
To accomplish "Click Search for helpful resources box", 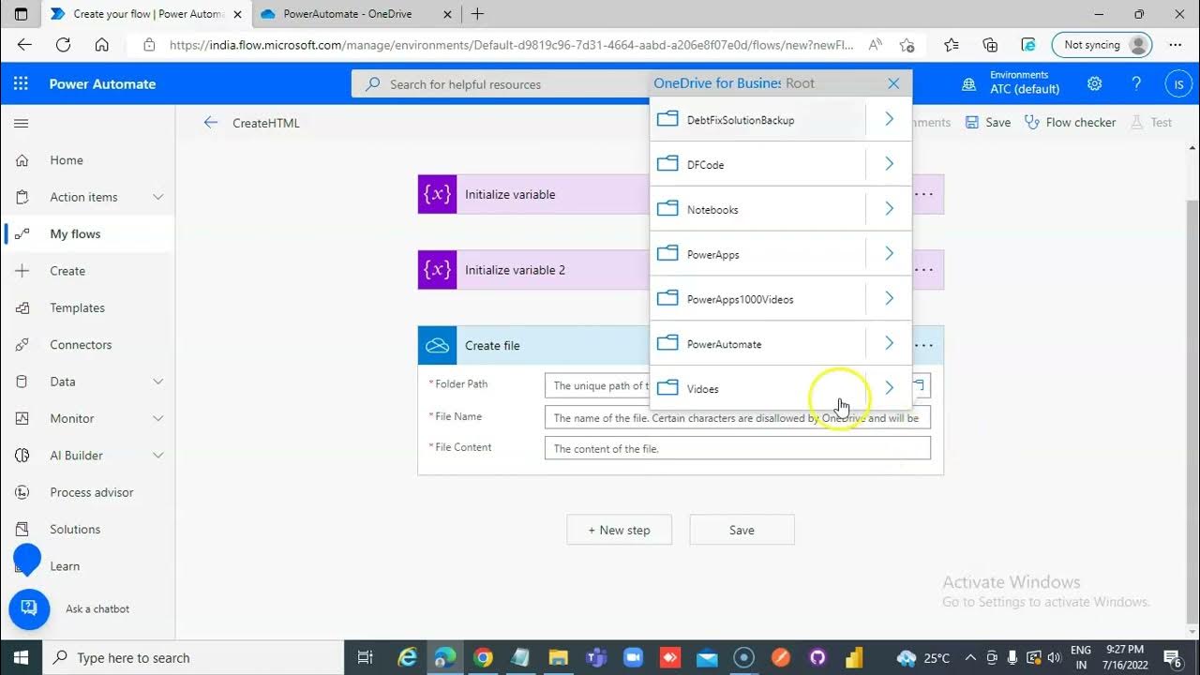I will click(x=502, y=83).
